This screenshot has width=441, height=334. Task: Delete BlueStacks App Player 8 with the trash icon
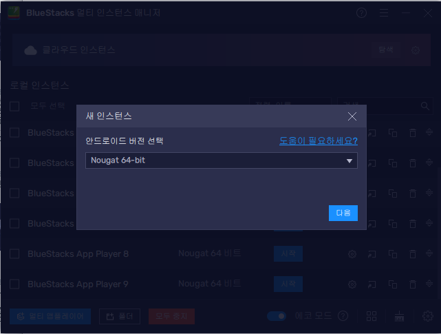click(x=413, y=254)
